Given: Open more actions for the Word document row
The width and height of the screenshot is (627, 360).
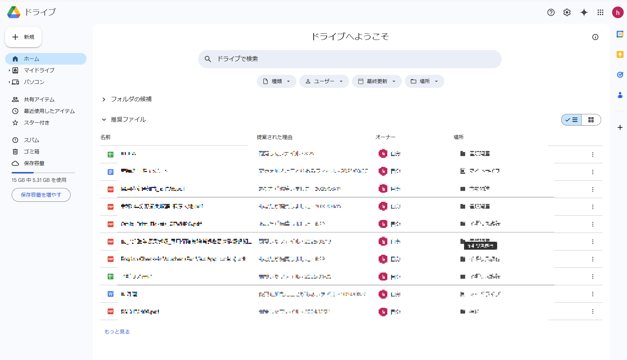Looking at the screenshot, I should [593, 294].
